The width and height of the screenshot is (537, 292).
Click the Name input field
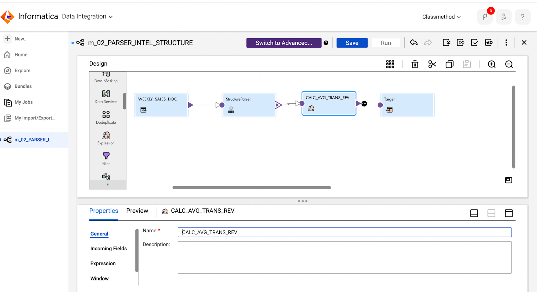(344, 232)
